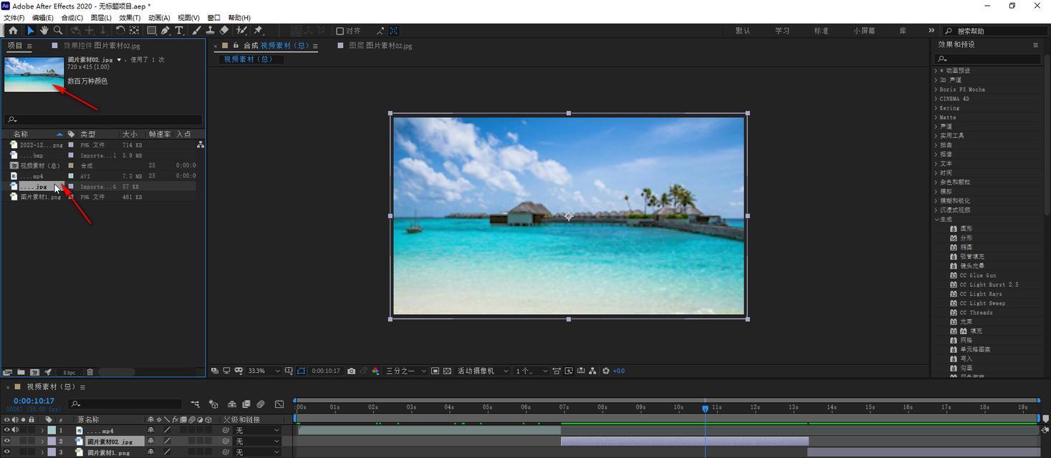Image resolution: width=1051 pixels, height=458 pixels.
Task: Click the Draft 3D cube icon in timeline
Action: point(213,404)
